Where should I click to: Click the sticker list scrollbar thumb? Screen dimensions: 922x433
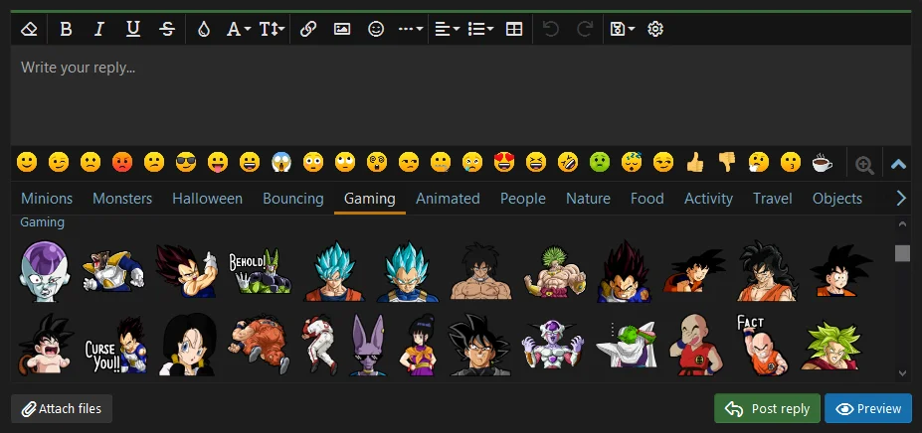[902, 253]
